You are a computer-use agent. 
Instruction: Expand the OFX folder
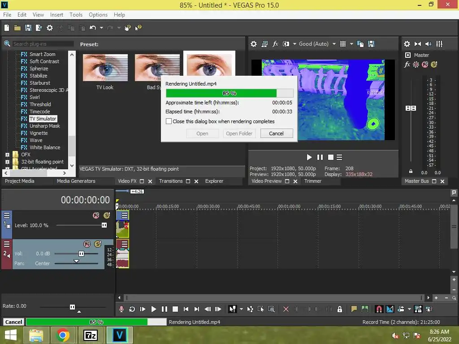point(7,155)
